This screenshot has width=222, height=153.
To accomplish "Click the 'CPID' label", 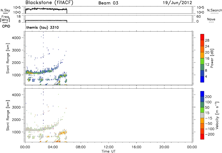I will pyautogui.click(x=6, y=26).
